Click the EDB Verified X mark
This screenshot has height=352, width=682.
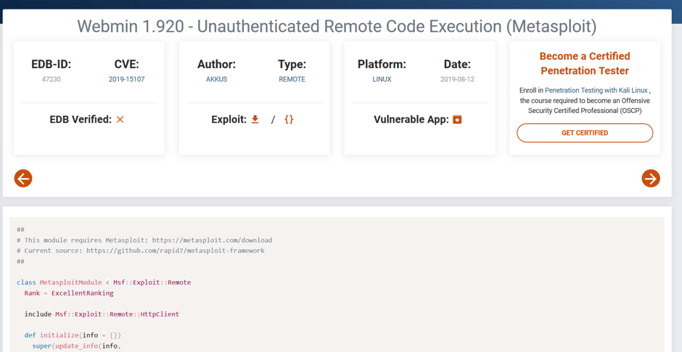(x=120, y=120)
